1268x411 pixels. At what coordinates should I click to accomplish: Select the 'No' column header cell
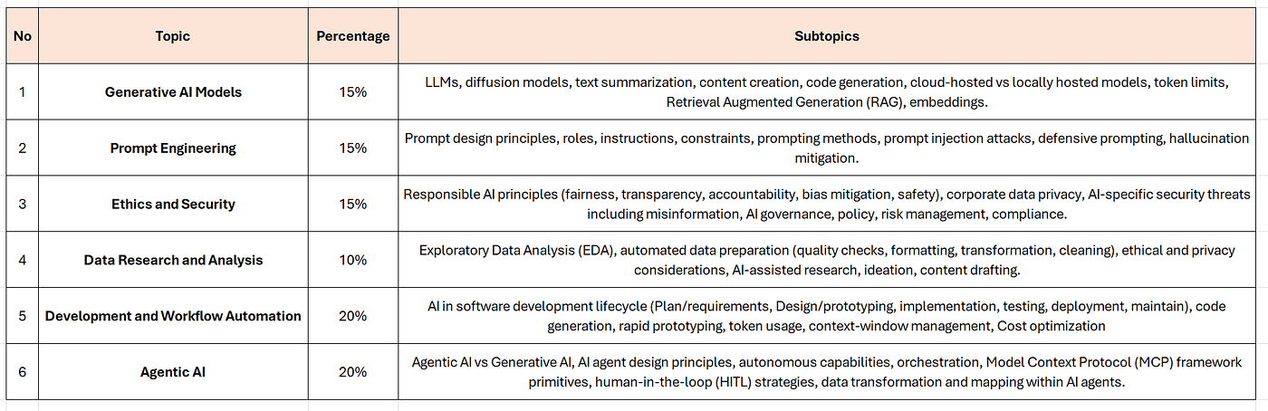pos(23,36)
